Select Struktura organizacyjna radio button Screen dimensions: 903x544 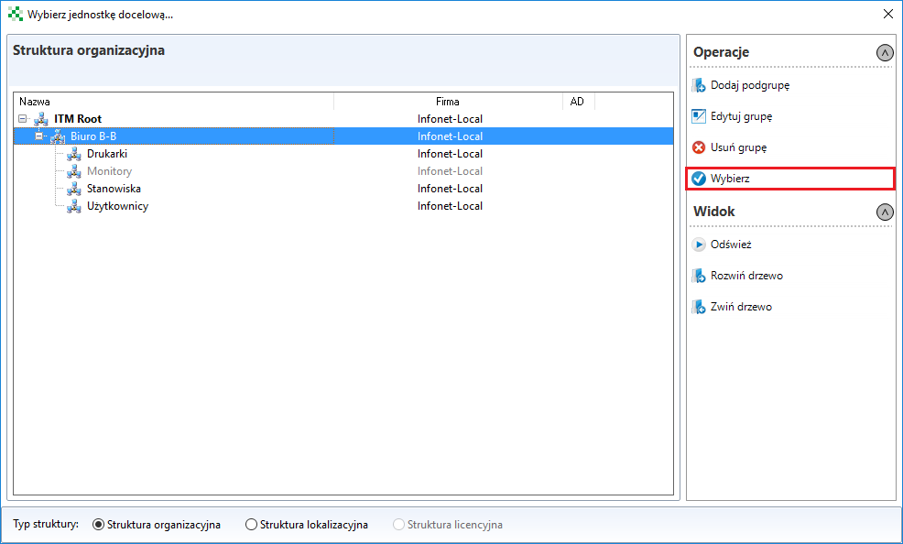tap(99, 525)
